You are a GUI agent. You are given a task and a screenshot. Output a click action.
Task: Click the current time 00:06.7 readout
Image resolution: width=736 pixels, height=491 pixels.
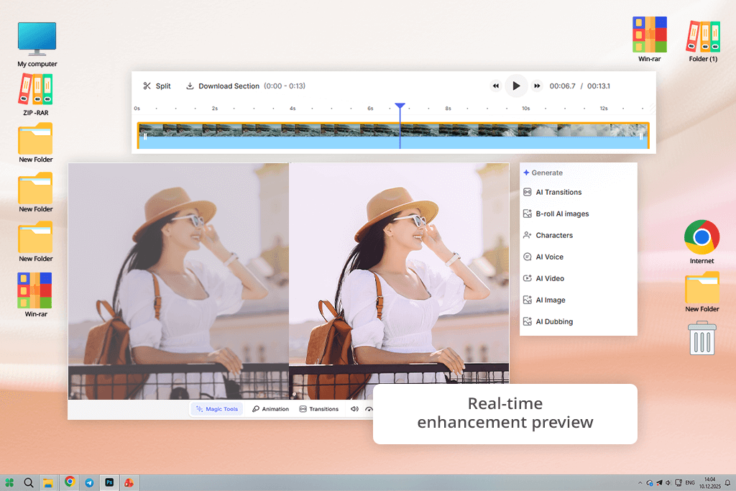click(562, 86)
